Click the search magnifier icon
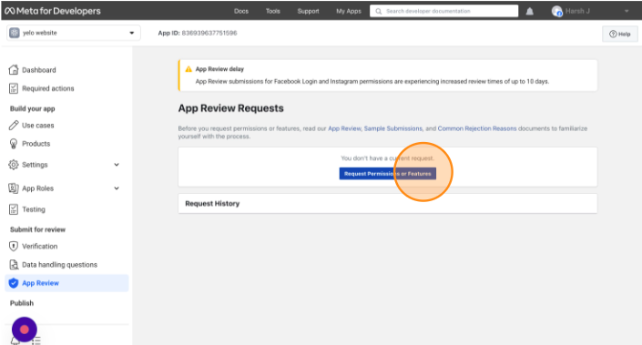Image resolution: width=642 pixels, height=345 pixels. coord(378,11)
